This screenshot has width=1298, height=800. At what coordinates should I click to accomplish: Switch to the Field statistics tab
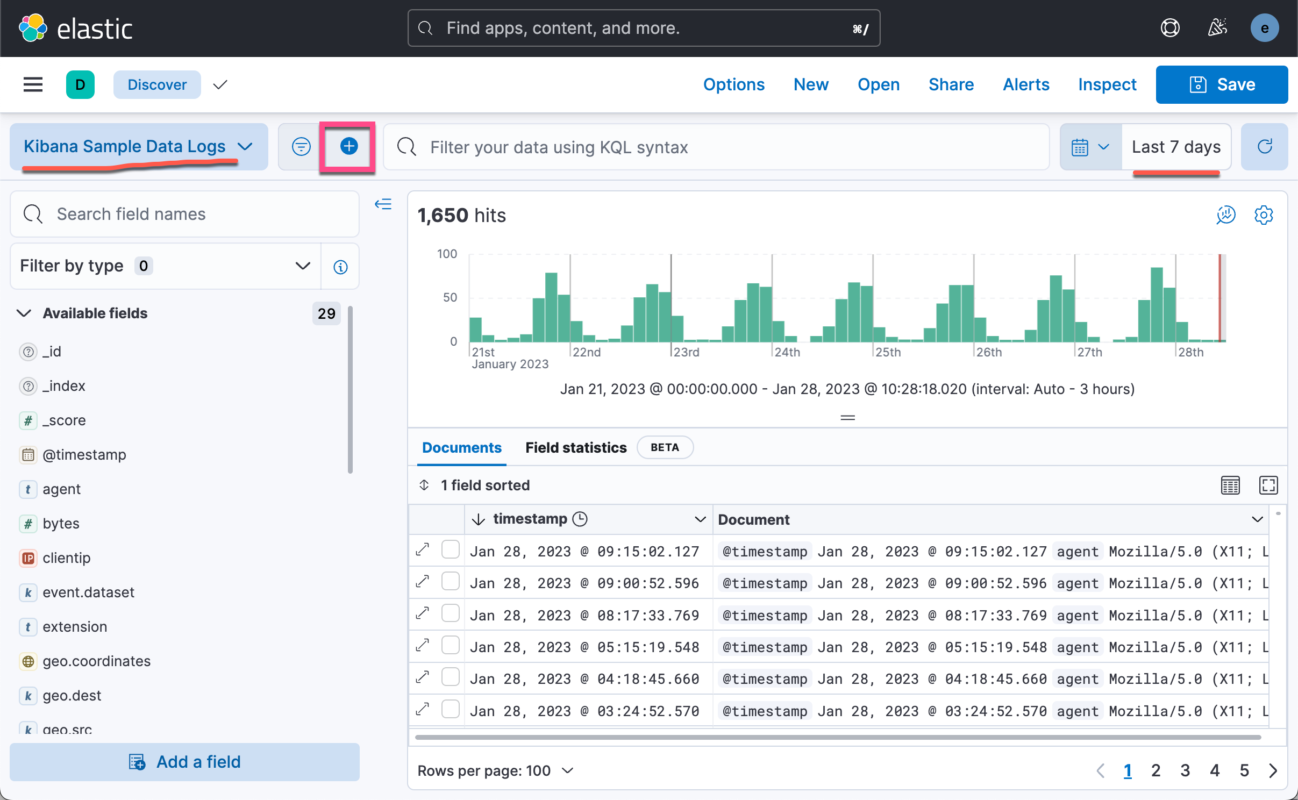576,447
